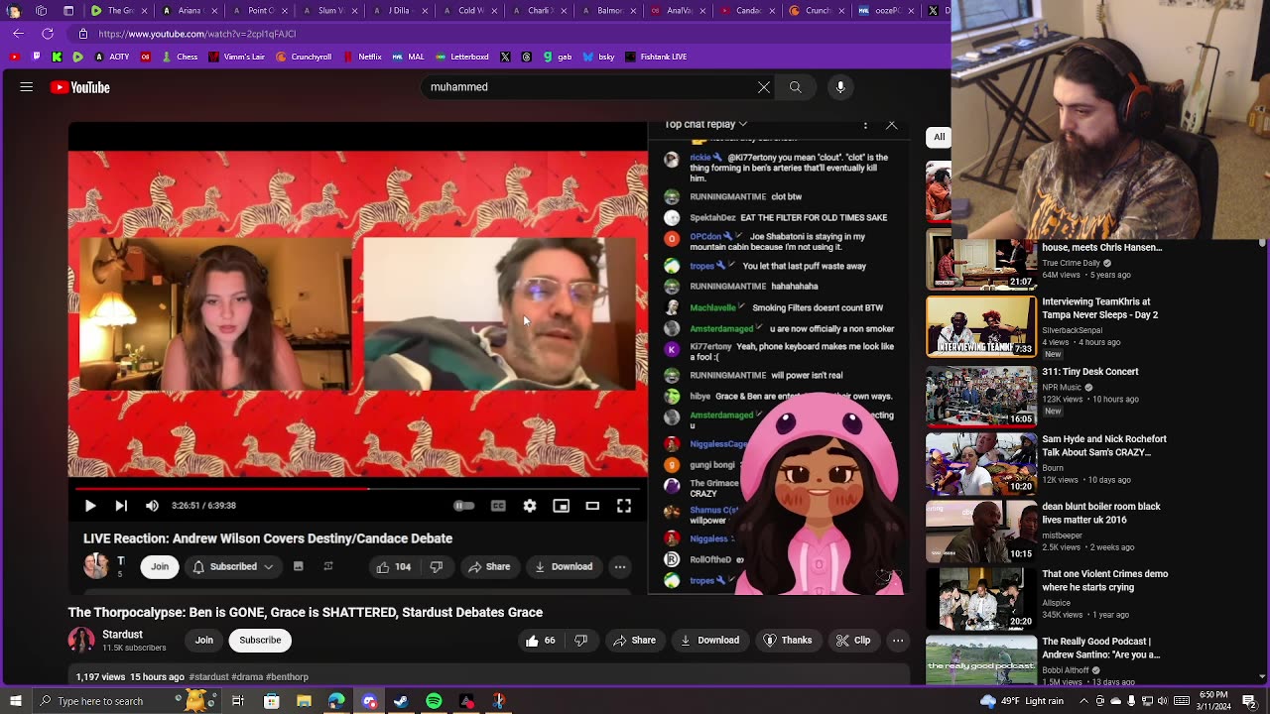The width and height of the screenshot is (1270, 714).
Task: Enter fullscreen on inner player
Action: click(x=624, y=506)
